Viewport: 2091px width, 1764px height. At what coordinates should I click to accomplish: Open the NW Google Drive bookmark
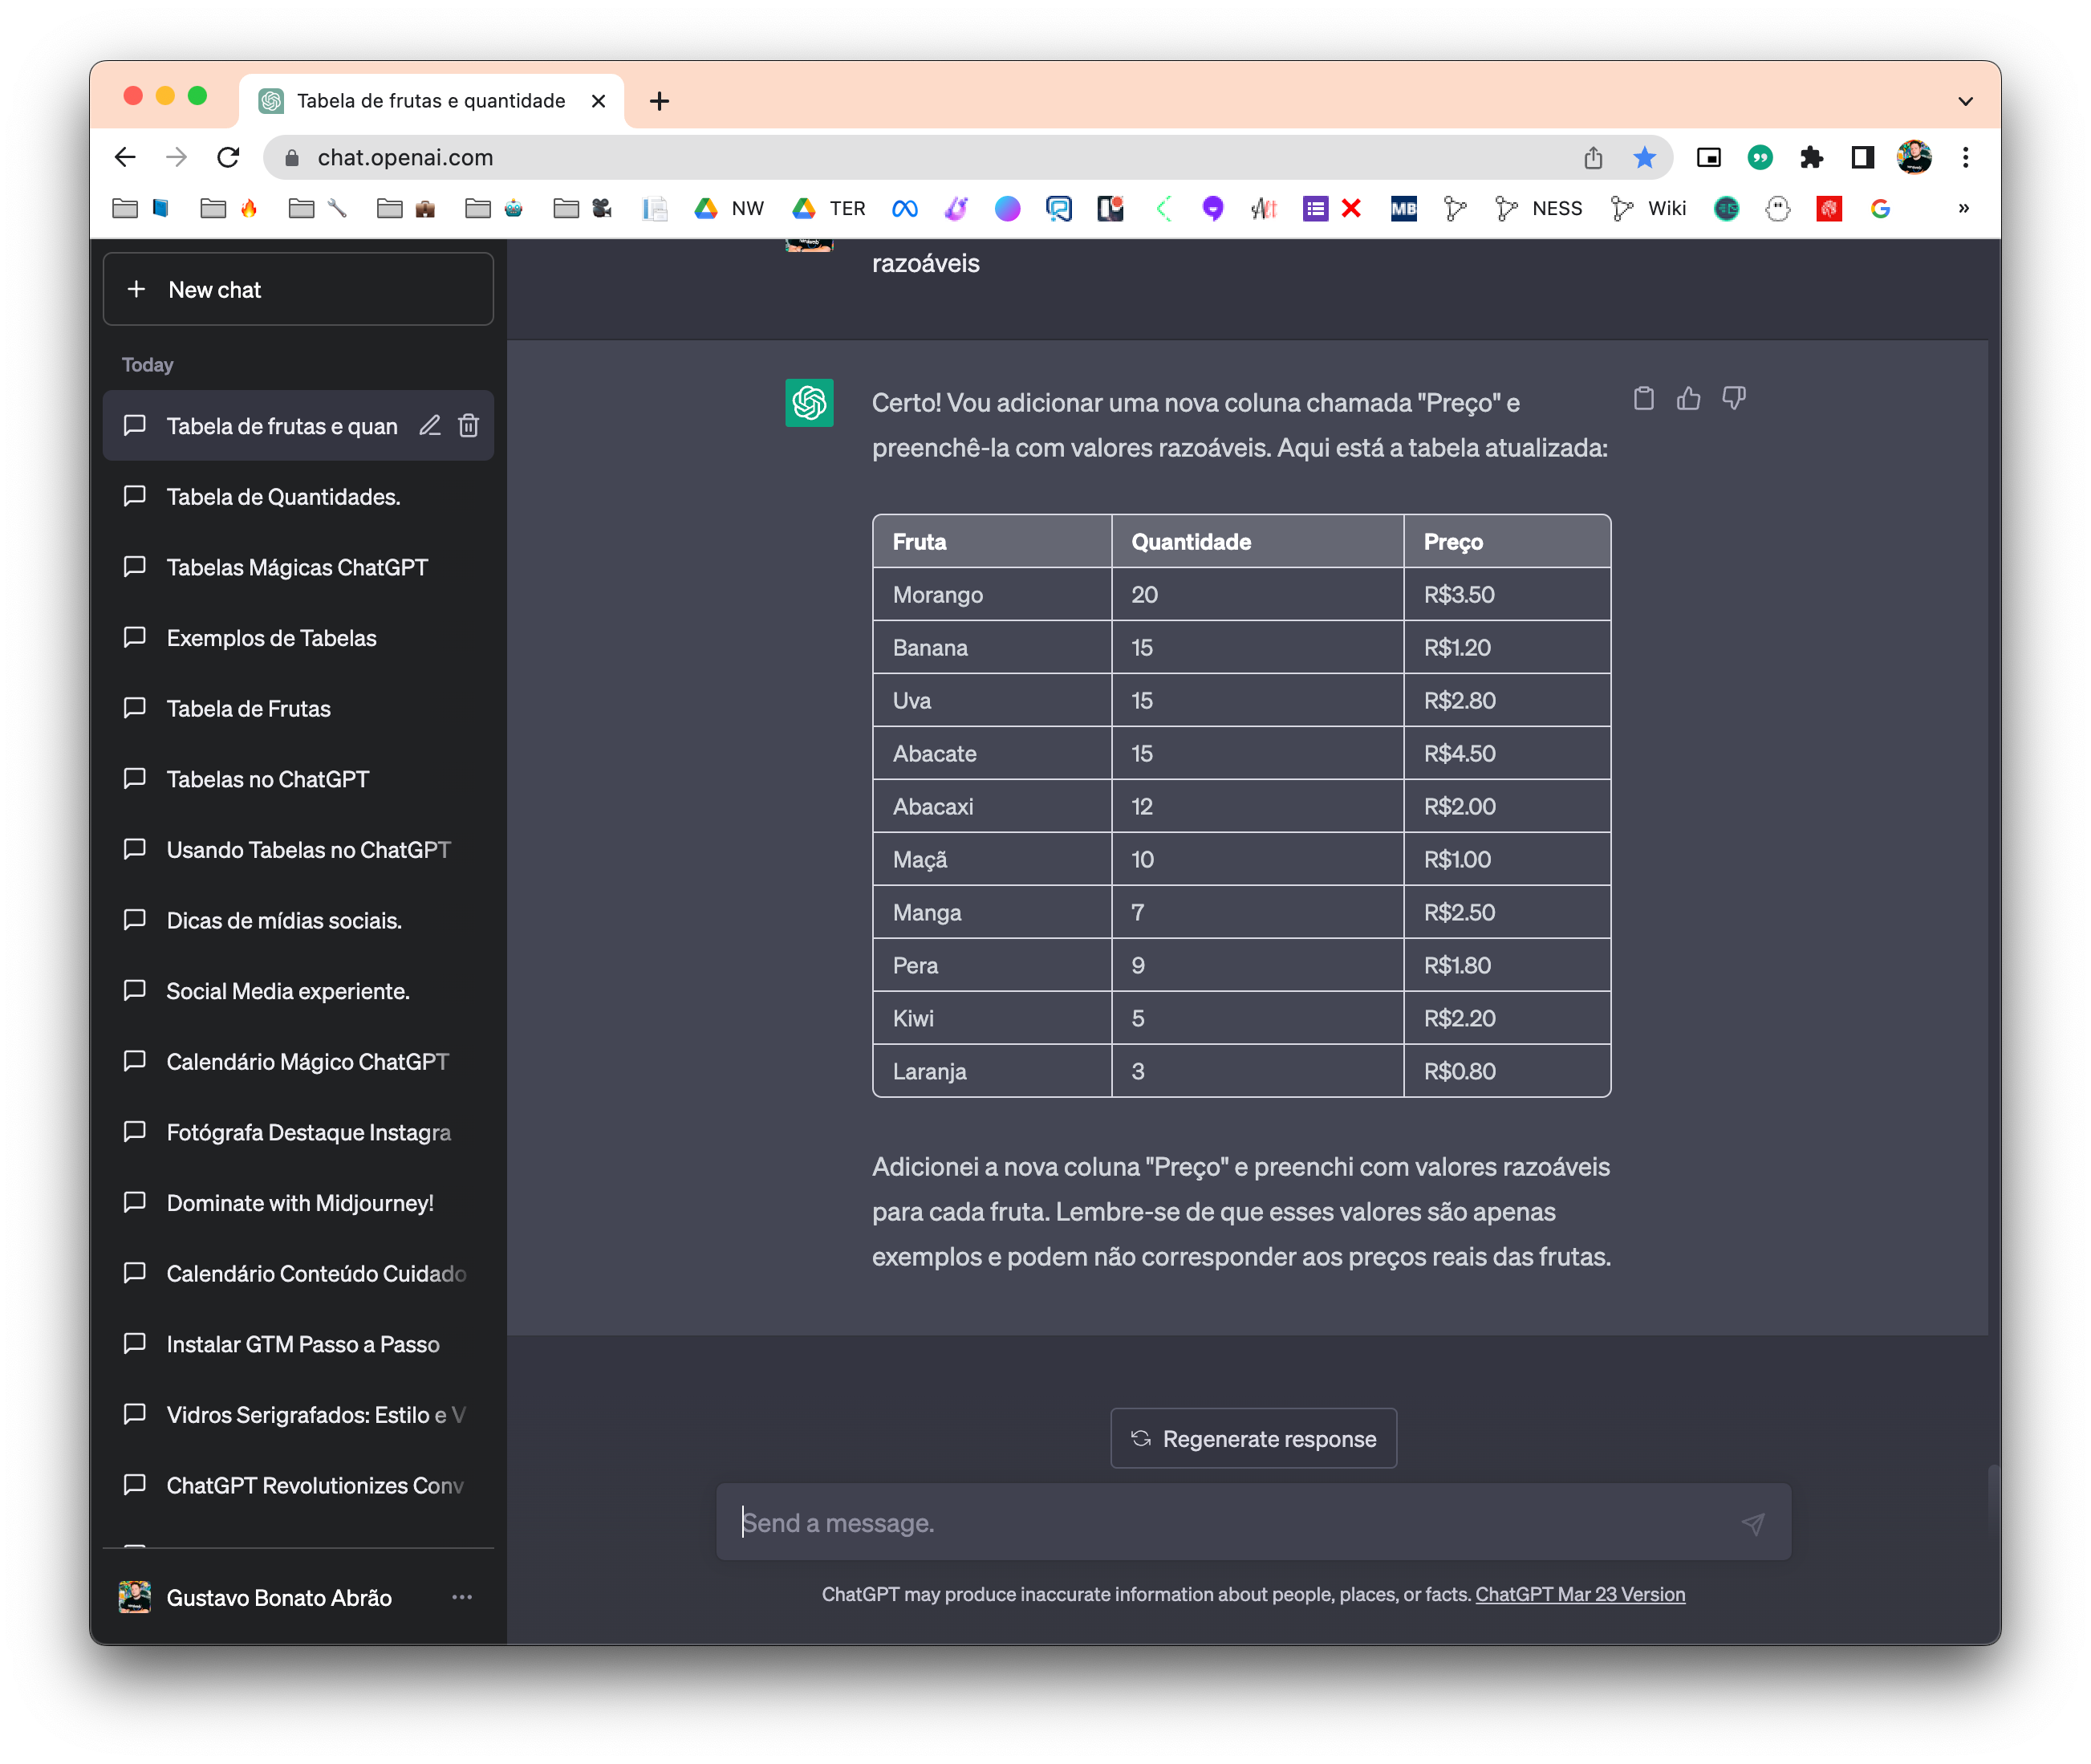coord(729,208)
